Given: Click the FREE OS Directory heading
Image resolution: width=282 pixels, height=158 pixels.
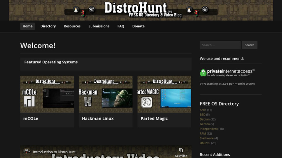Looking at the screenshot, I should [x=219, y=104].
